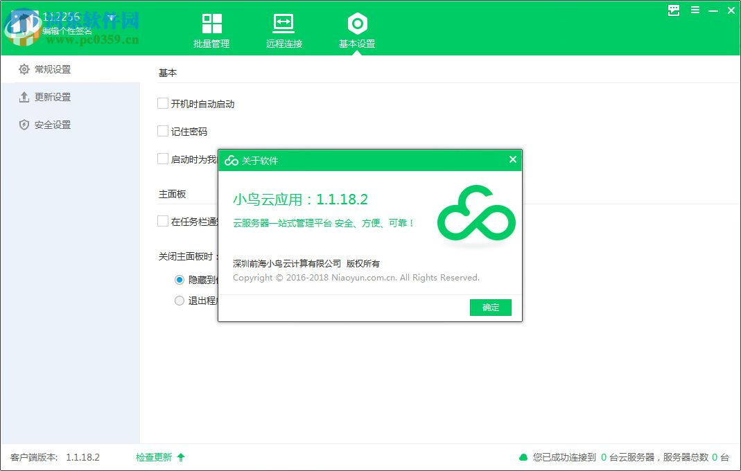Open the 批量管理 batch management tab
The width and height of the screenshot is (741, 471).
[x=211, y=30]
